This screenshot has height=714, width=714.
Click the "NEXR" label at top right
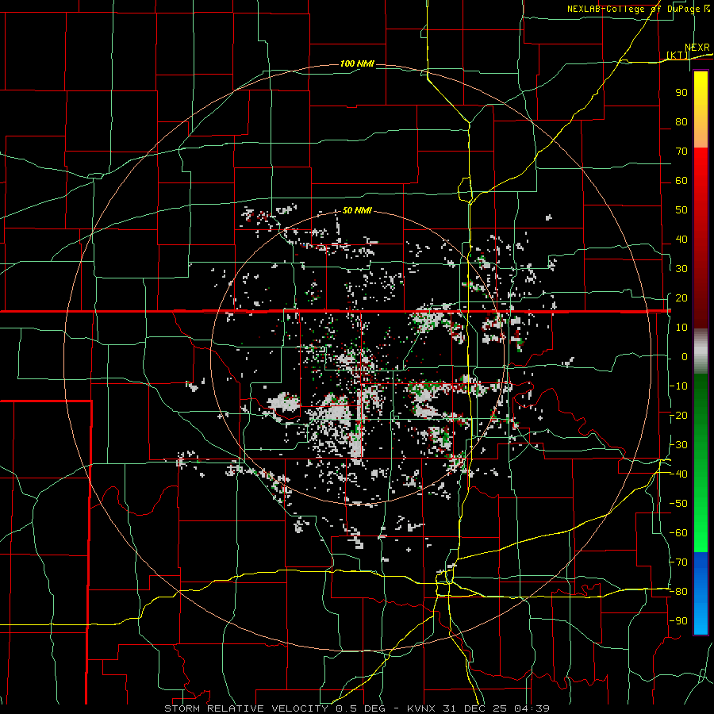(697, 48)
